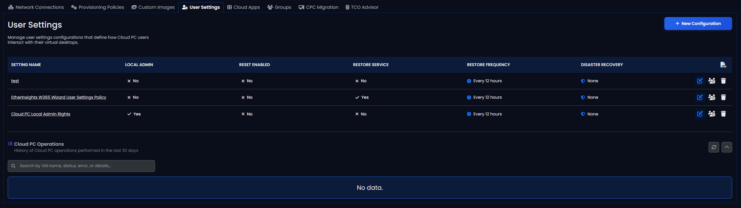The width and height of the screenshot is (741, 208).
Task: Open EtherInsights W365 Wizard User Settings Policy
Action: pyautogui.click(x=59, y=97)
